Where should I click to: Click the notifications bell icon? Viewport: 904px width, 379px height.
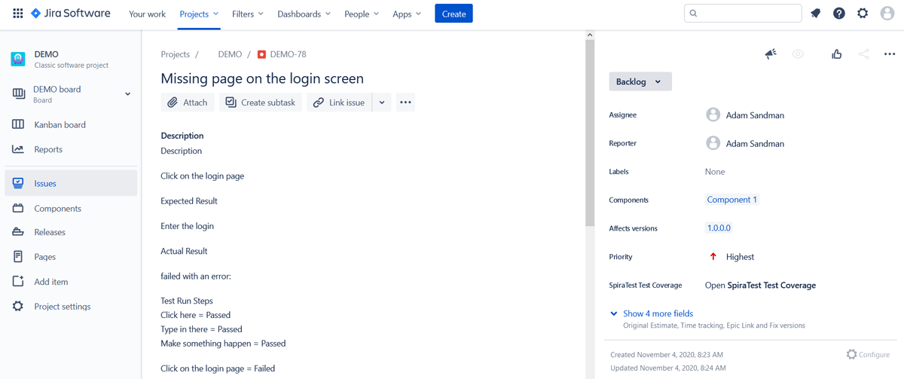pos(815,14)
